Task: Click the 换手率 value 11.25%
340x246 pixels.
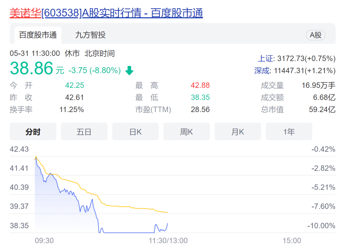Action: (x=71, y=110)
